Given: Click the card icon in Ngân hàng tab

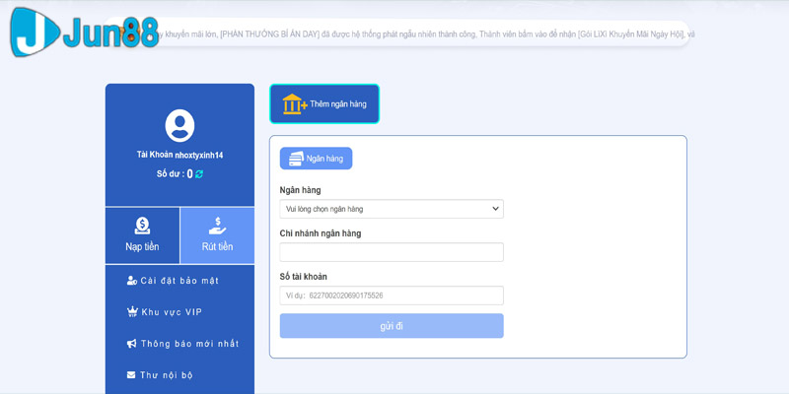Looking at the screenshot, I should (x=296, y=159).
